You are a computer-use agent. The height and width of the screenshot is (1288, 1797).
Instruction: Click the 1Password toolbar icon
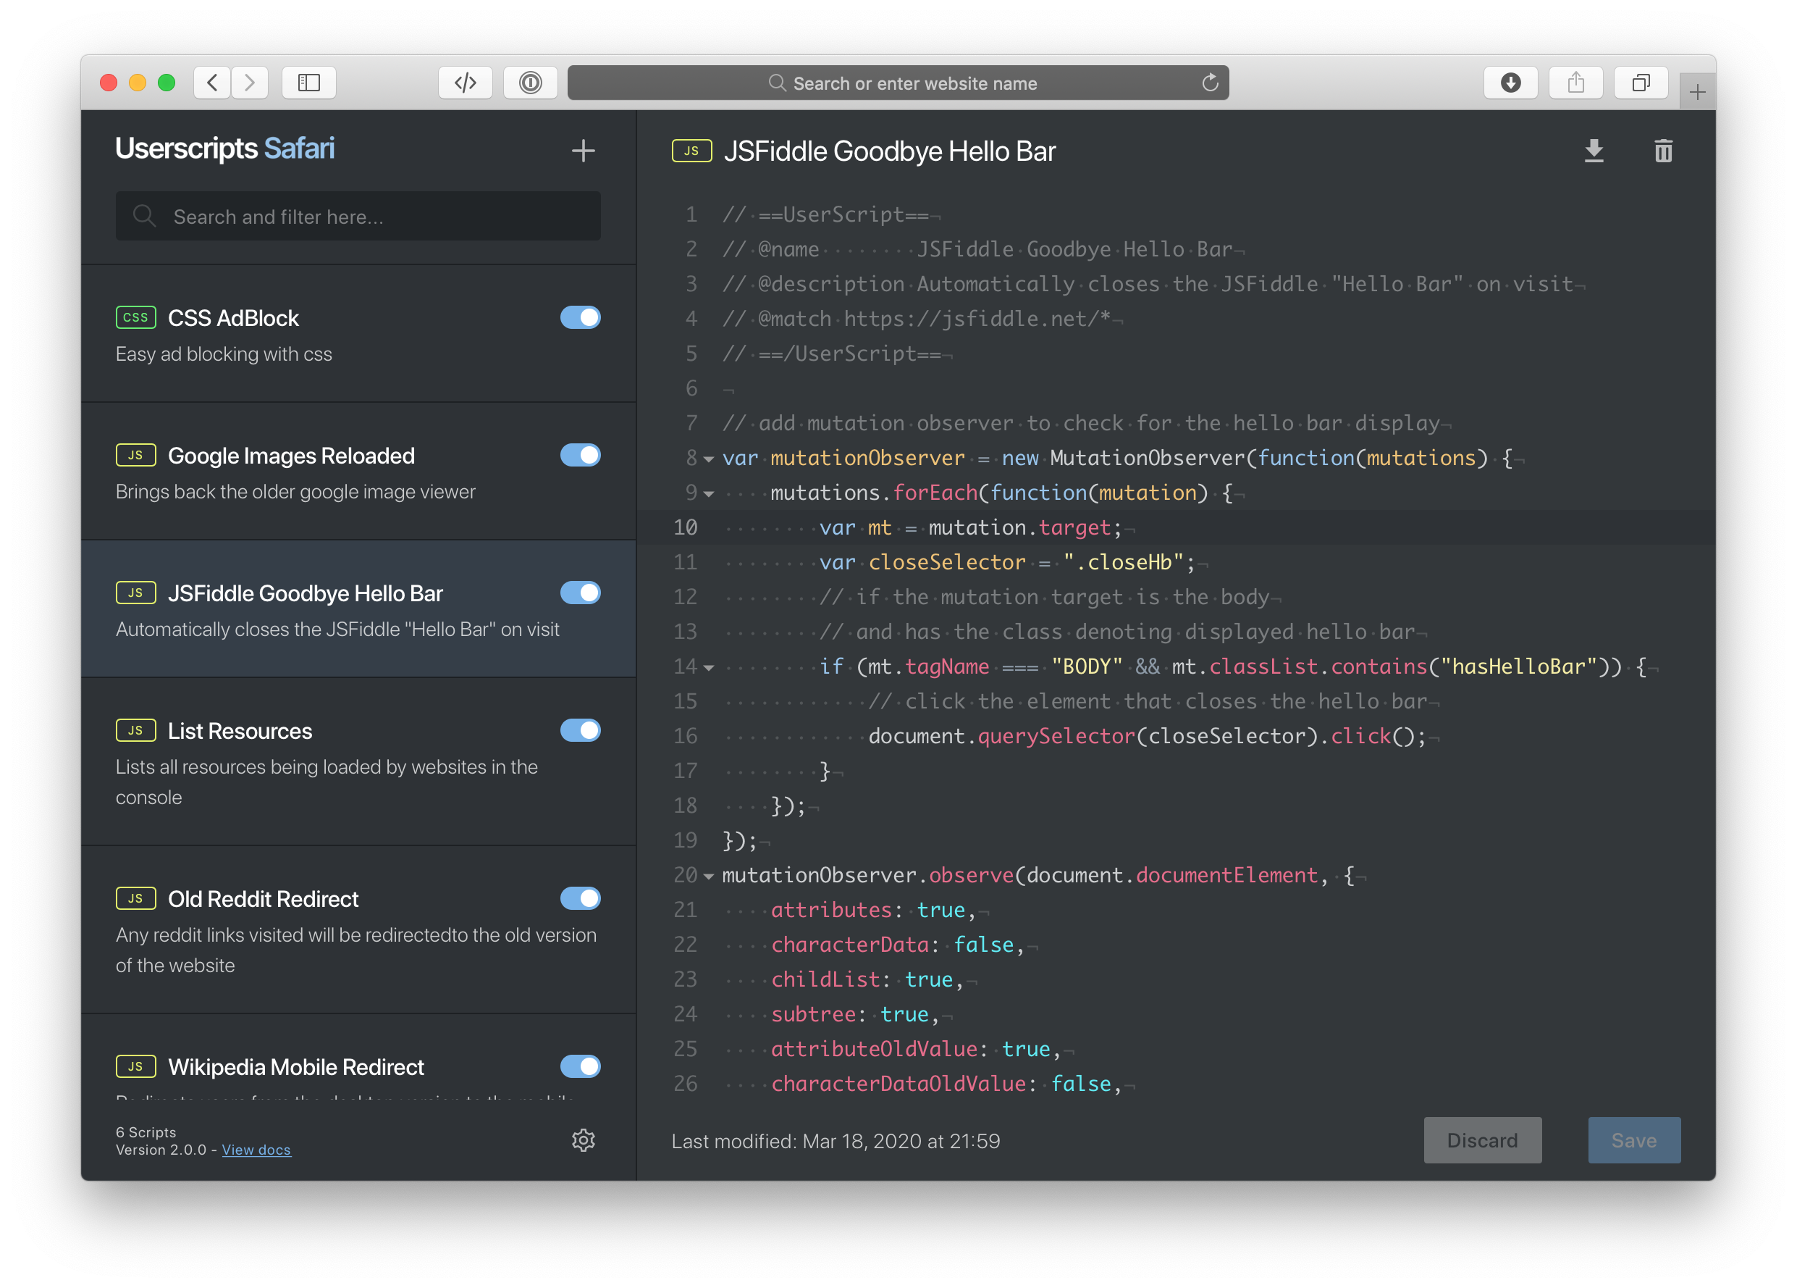tap(530, 83)
